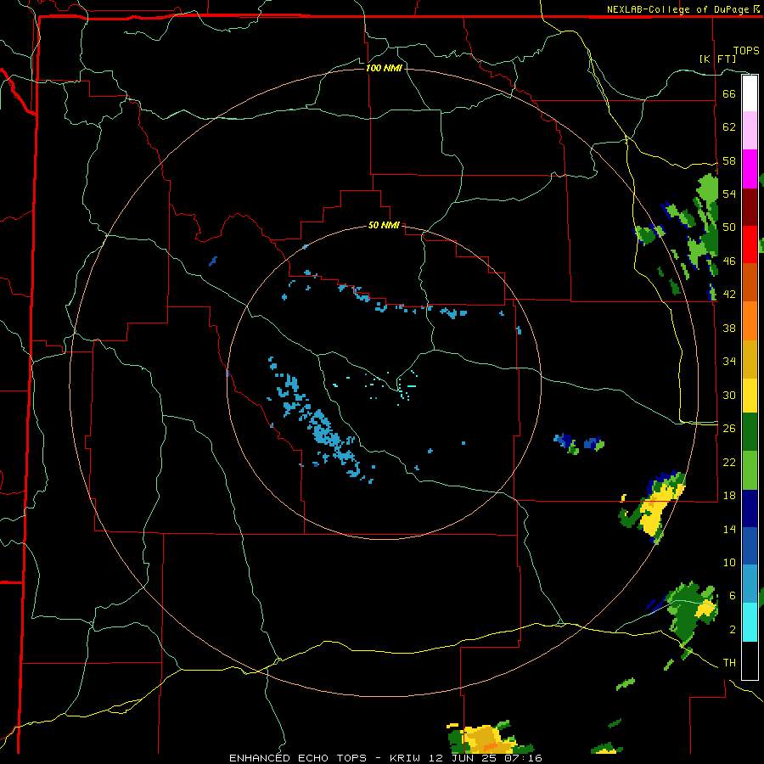Click the "18" legend value
The image size is (764, 764).
(729, 495)
